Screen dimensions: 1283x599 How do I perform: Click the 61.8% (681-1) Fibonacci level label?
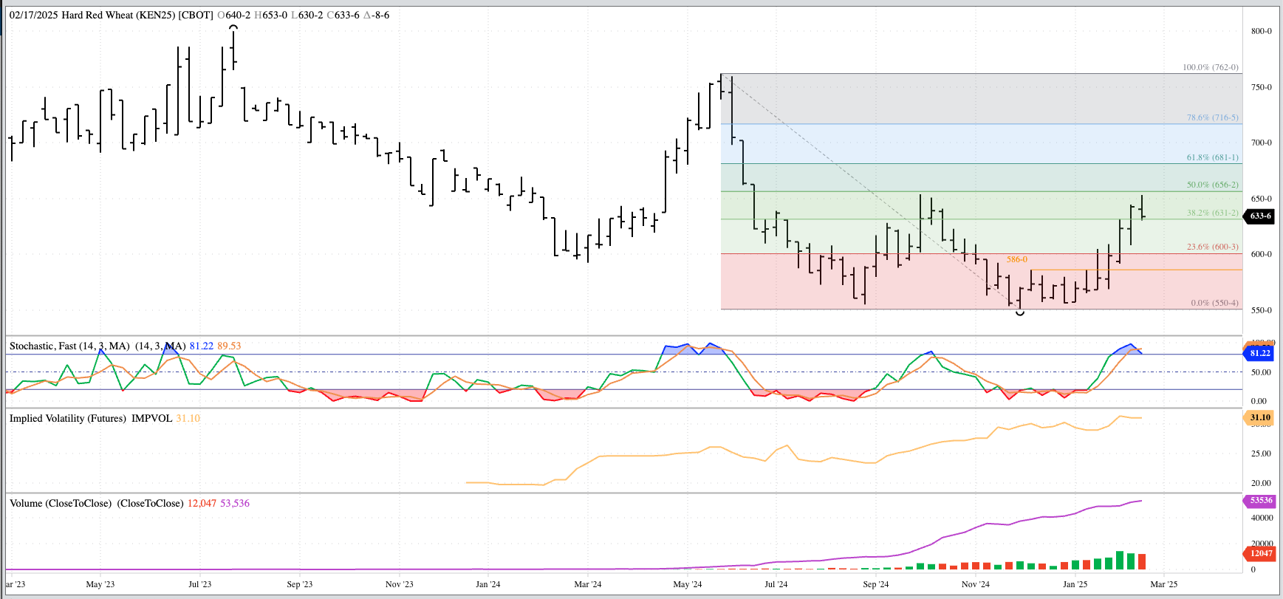pos(1212,158)
